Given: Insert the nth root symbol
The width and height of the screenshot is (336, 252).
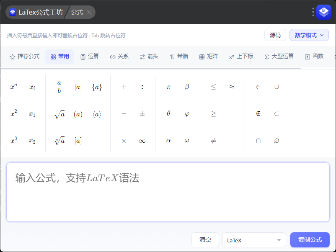Looking at the screenshot, I should 59,141.
